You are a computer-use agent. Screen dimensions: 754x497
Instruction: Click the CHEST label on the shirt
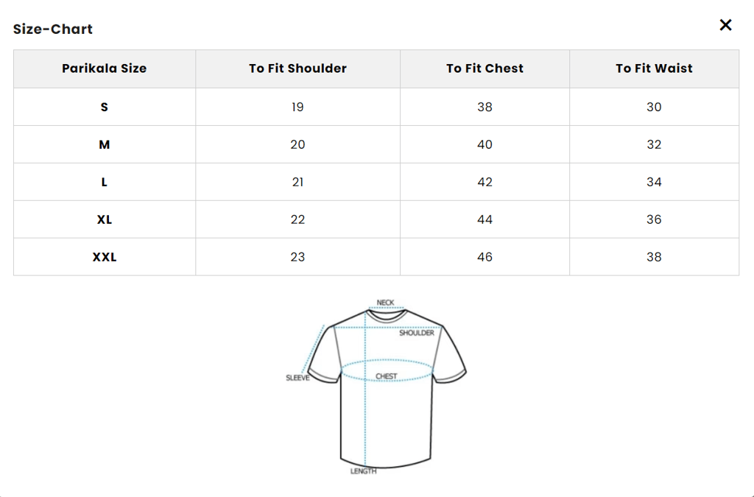click(x=387, y=376)
